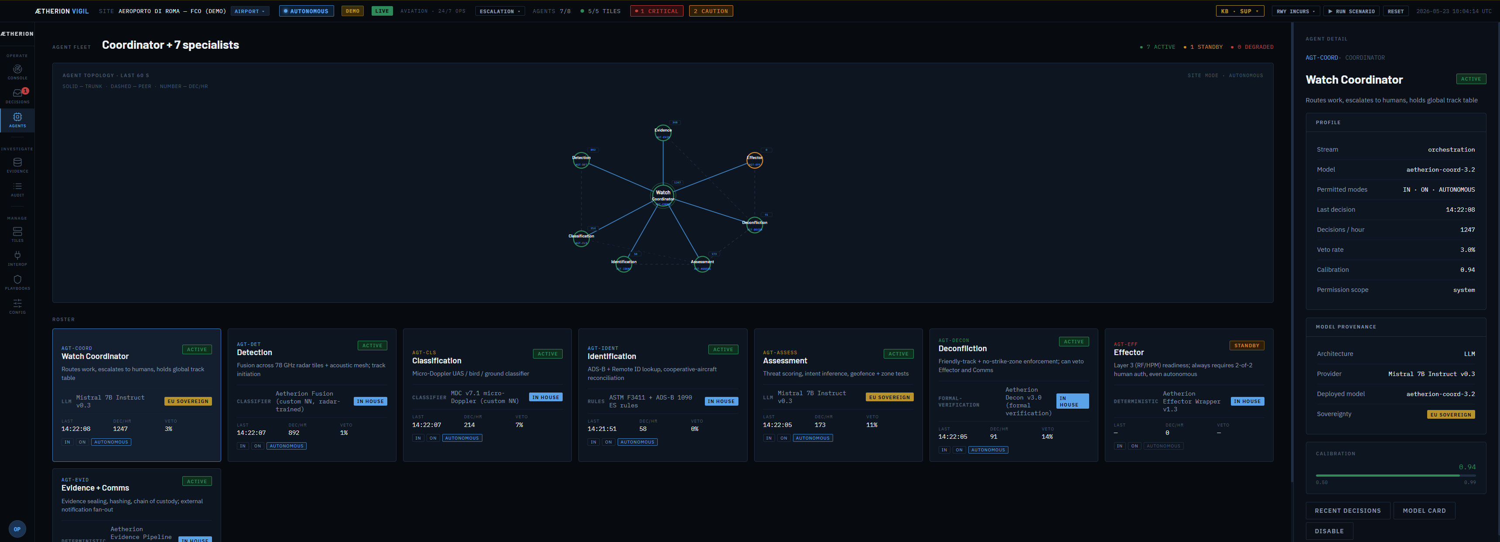Click the calibration 0.94 progress bar
Viewport: 1500px width, 542px height.
pos(1395,476)
